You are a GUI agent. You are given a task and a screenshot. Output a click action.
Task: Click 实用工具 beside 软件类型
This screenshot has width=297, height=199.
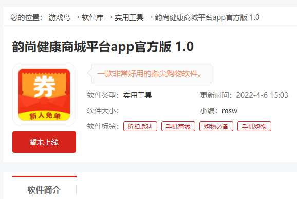[138, 95]
